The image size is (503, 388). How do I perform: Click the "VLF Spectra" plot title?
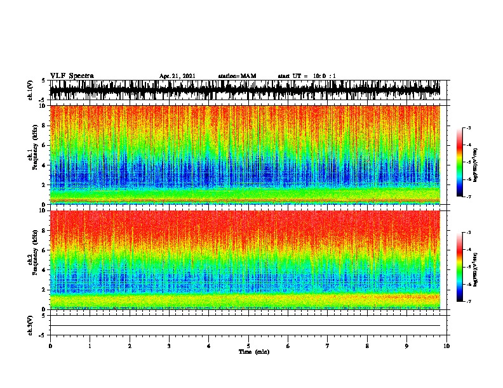[x=72, y=76]
